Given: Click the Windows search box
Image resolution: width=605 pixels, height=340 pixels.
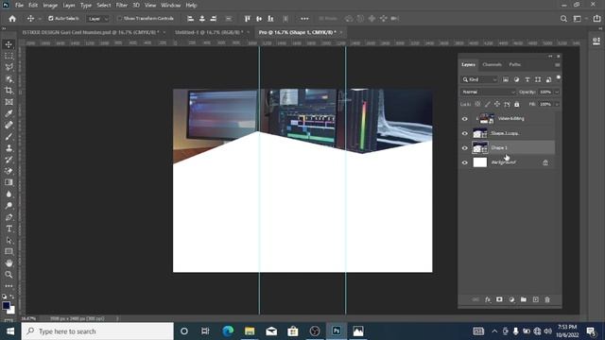Looking at the screenshot, I should pos(97,331).
